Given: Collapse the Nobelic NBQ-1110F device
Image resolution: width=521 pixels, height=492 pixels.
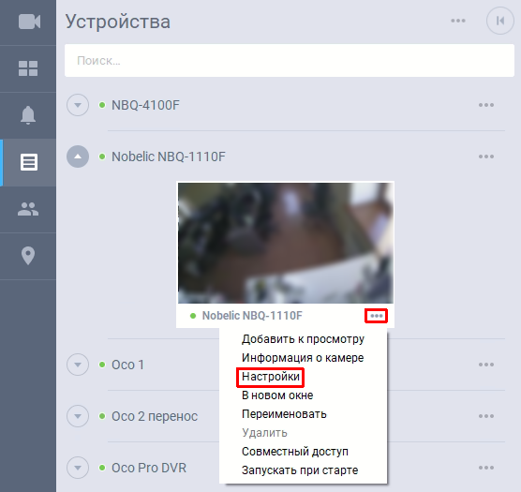Looking at the screenshot, I should [78, 157].
